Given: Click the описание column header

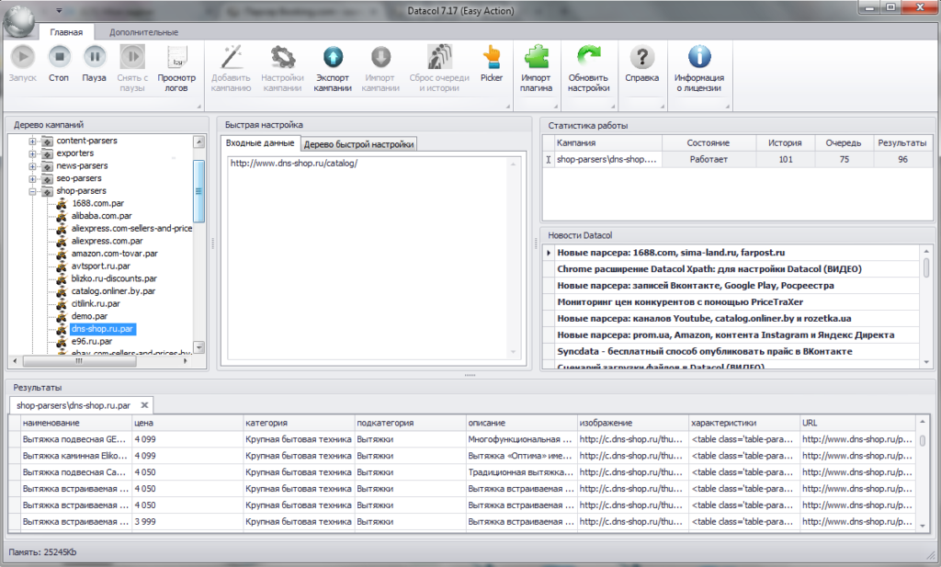Looking at the screenshot, I should 522,423.
